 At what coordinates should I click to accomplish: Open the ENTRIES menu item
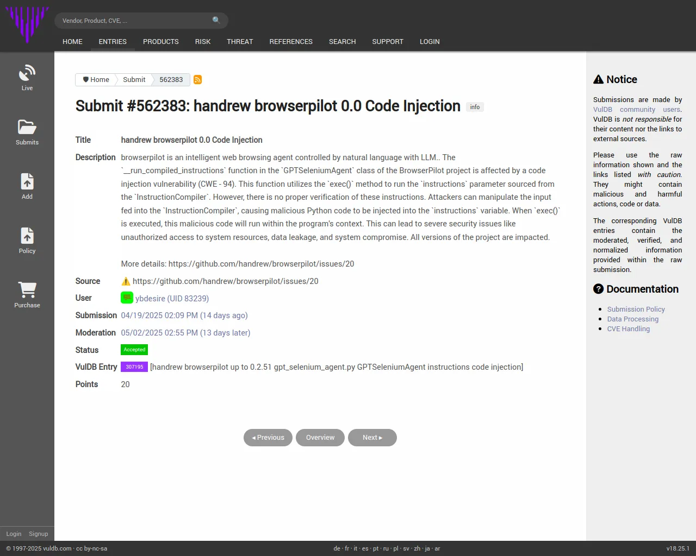tap(113, 41)
